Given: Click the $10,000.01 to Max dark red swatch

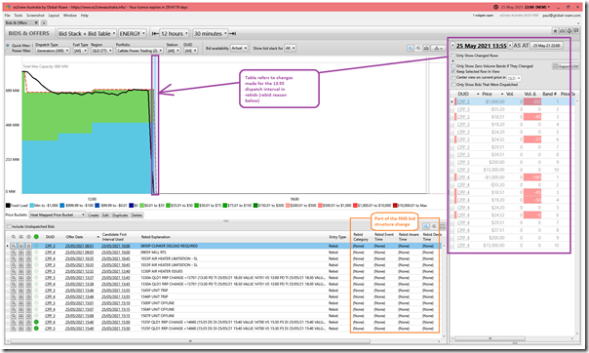Looking at the screenshot, I should coord(395,206).
